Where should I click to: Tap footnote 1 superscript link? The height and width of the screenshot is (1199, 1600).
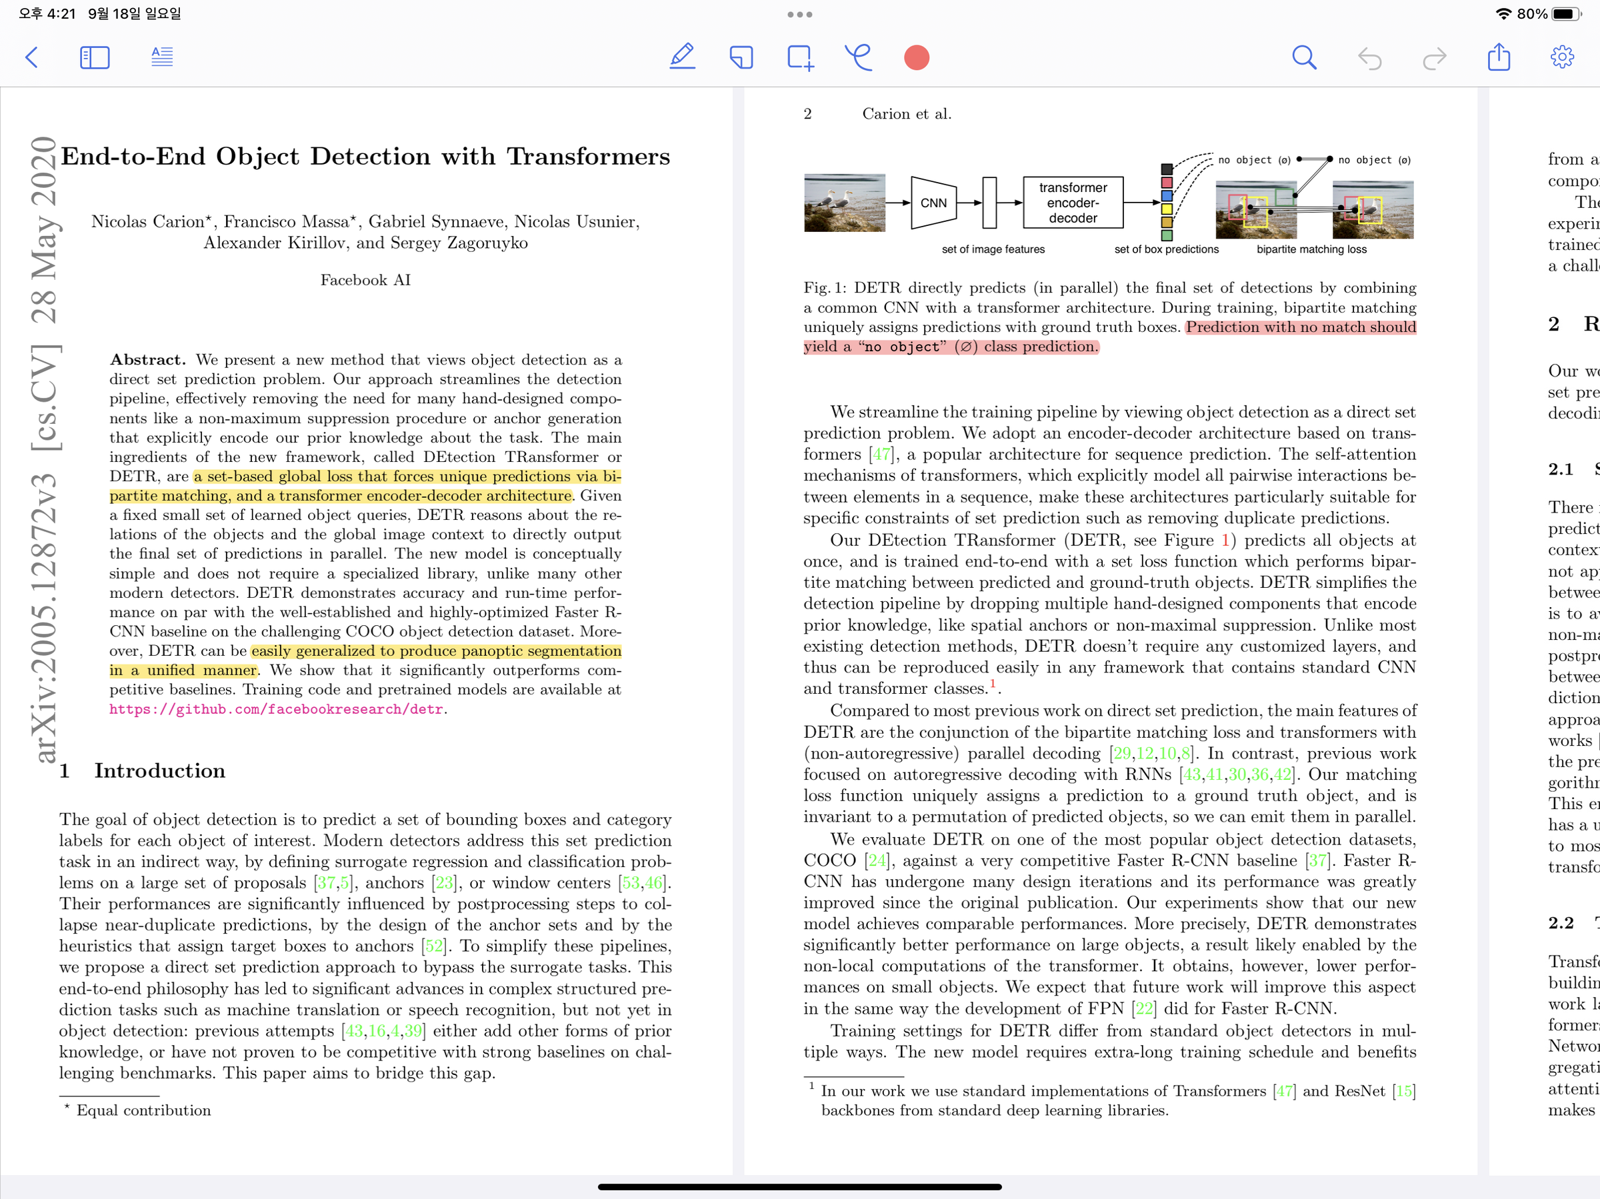pos(993,682)
